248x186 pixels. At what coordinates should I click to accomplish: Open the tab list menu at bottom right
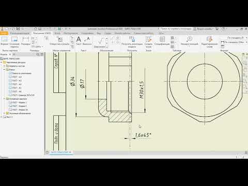click(246, 152)
